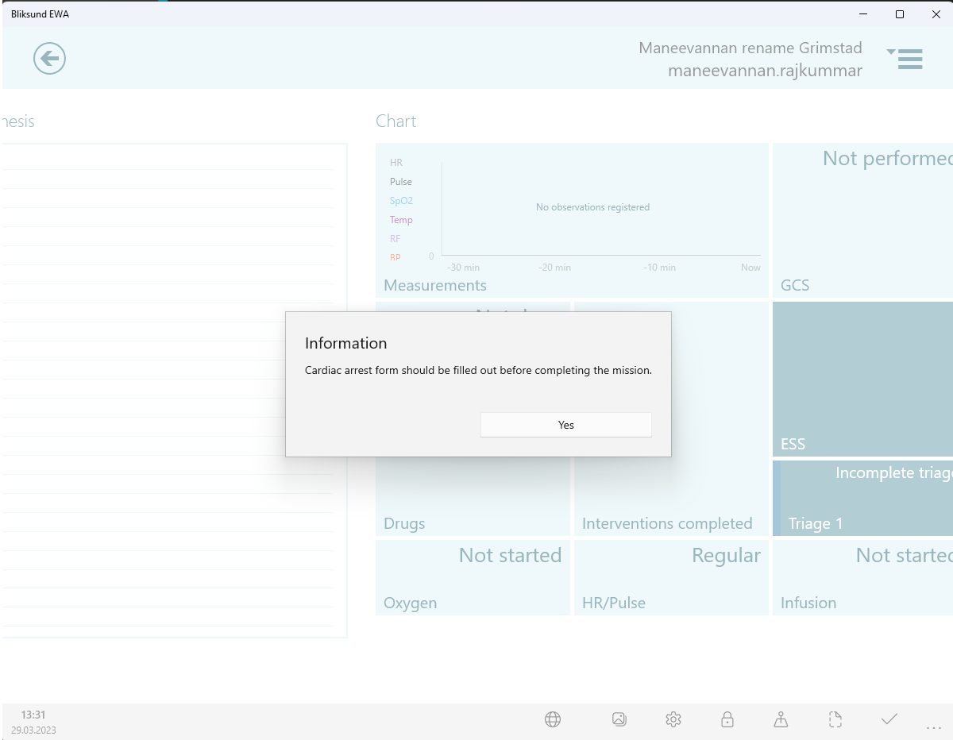This screenshot has width=953, height=740.
Task: Open settings gear in bottom bar
Action: pyautogui.click(x=673, y=719)
